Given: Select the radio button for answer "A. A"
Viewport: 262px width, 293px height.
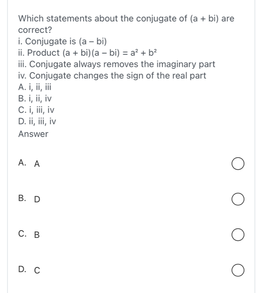Looking at the screenshot, I should [237, 164].
